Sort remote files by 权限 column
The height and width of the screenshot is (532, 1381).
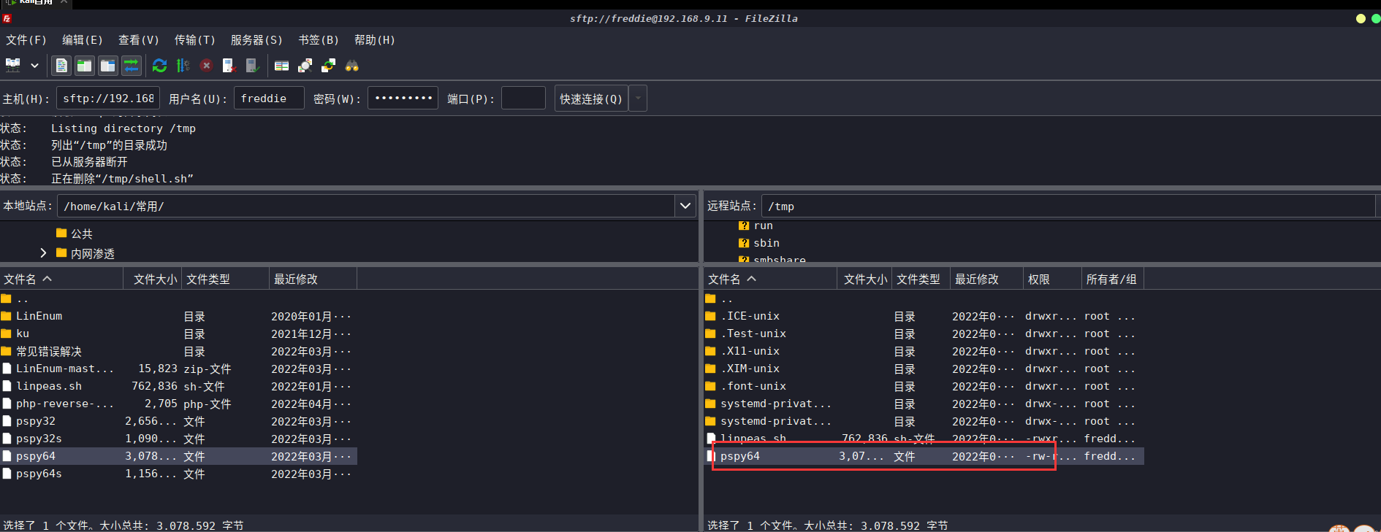click(1051, 279)
